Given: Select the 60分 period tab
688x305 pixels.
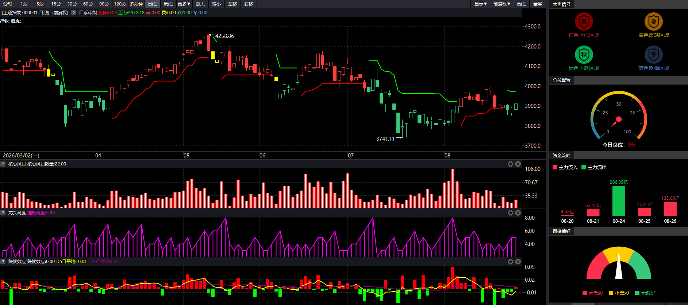Looking at the screenshot, I should 88,4.
